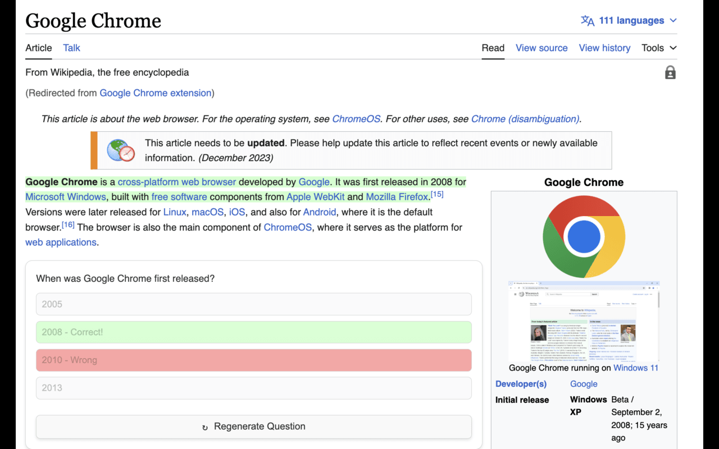Open the Chrome screenshot thumbnail
Viewport: 719px width, 449px height.
pos(584,321)
